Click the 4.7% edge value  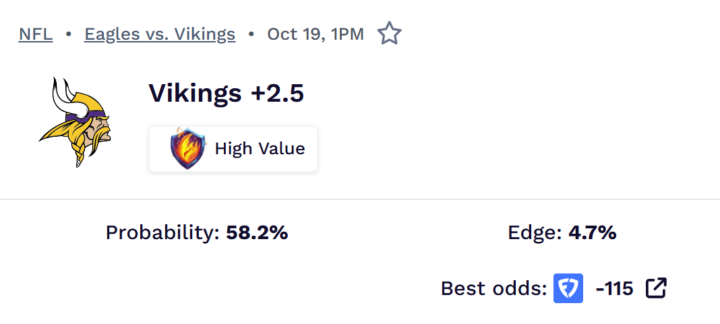(592, 233)
